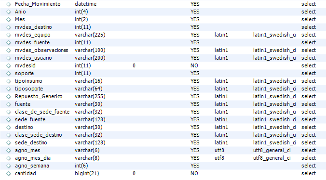This screenshot has height=180, width=326.
Task: Select the varchar(225) type of mvdes_equipo
Action: (x=90, y=35)
